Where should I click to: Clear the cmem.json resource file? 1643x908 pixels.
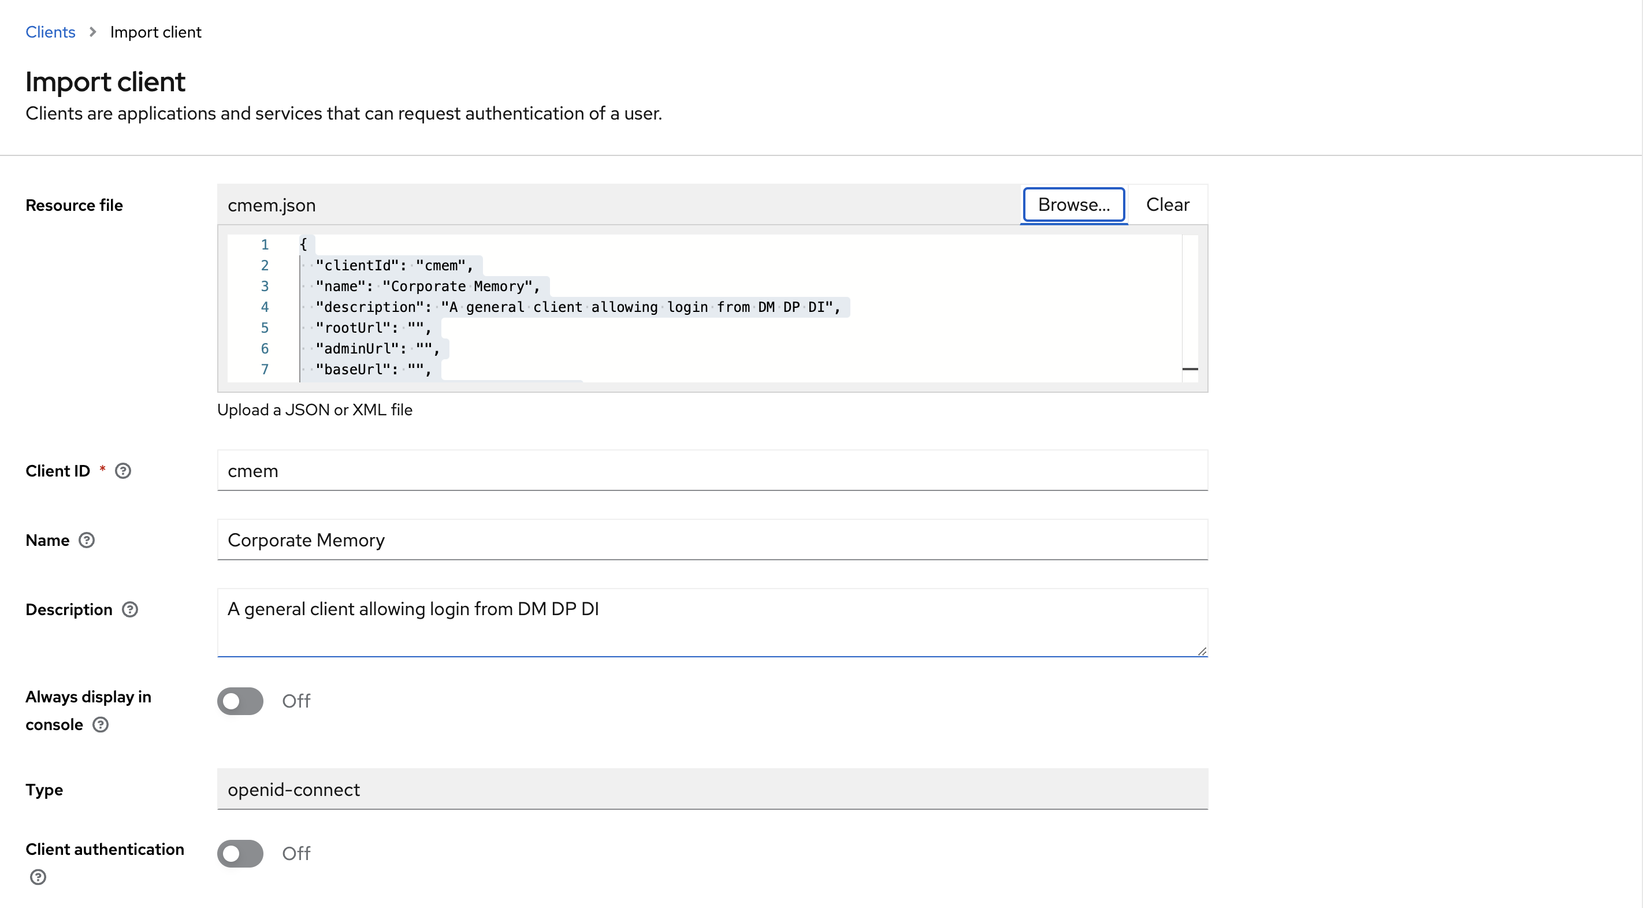click(x=1167, y=204)
